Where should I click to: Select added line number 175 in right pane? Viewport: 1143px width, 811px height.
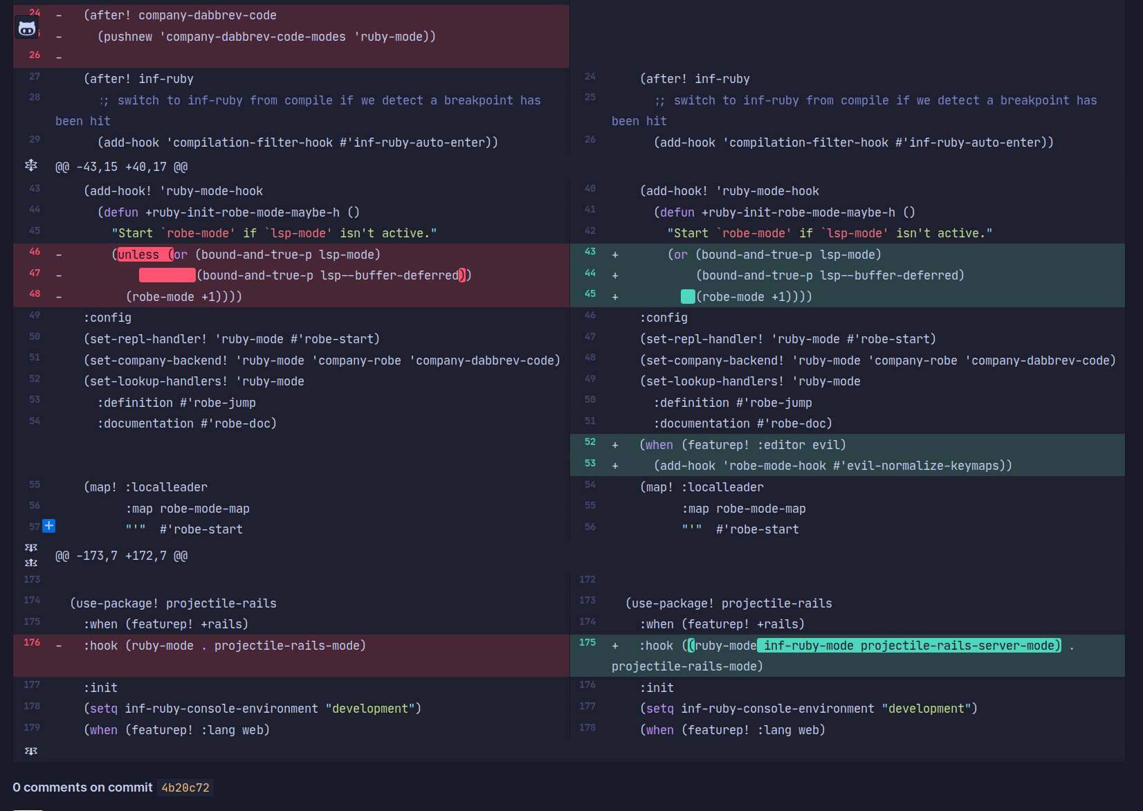click(x=587, y=643)
